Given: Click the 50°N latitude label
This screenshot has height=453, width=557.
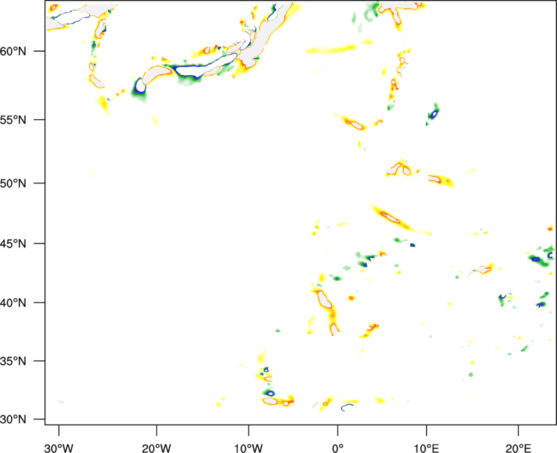Looking at the screenshot, I should click(x=14, y=183).
